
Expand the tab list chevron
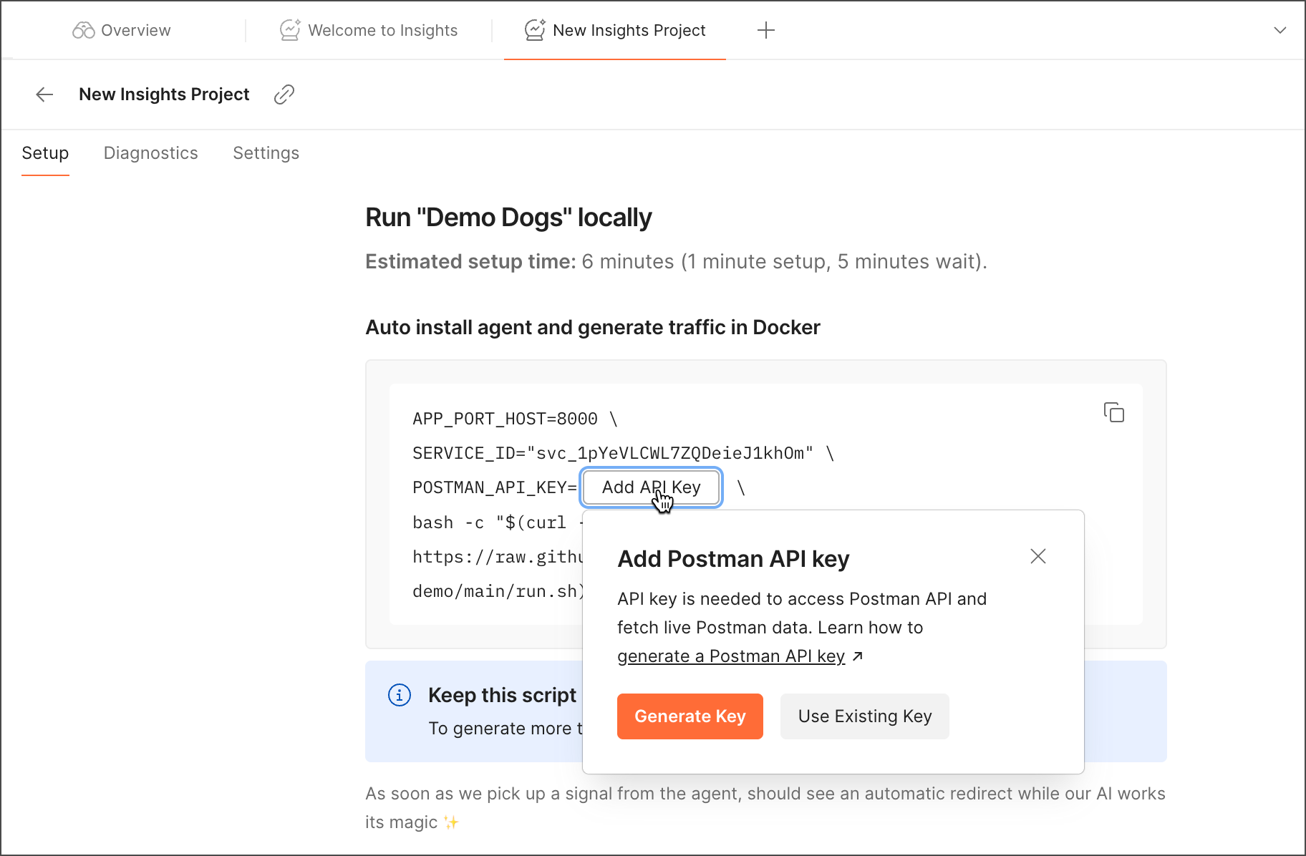[1280, 30]
